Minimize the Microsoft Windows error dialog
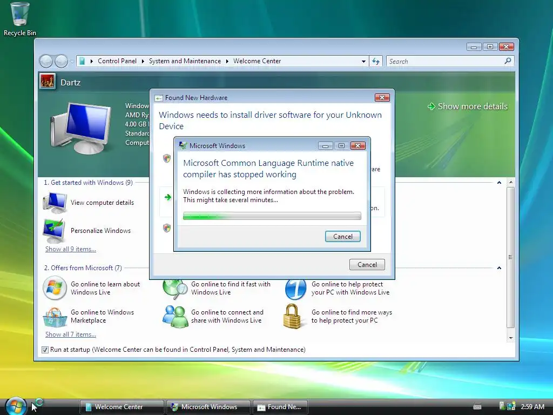This screenshot has width=553, height=415. (325, 146)
